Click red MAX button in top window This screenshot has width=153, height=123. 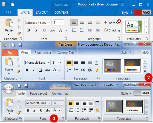tap(143, 12)
